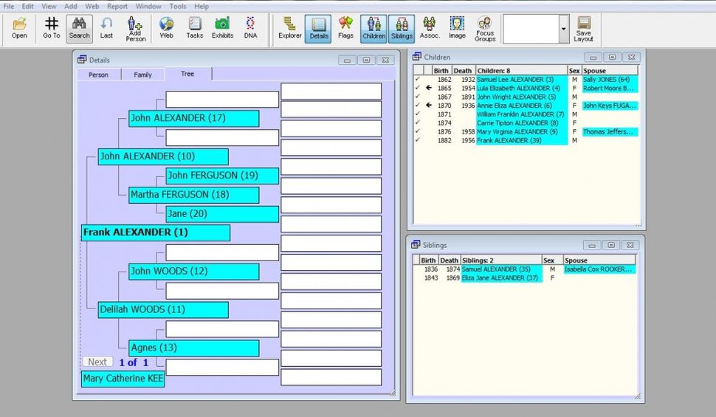Select John ALEXANDER (10) box
This screenshot has width=716, height=417.
click(x=163, y=156)
